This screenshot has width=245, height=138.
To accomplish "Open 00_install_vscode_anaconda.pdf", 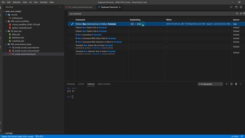I will (x=26, y=51).
